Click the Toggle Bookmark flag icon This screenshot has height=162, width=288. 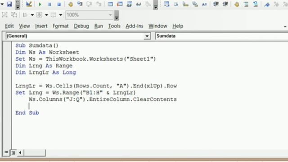pyautogui.click(x=267, y=4)
